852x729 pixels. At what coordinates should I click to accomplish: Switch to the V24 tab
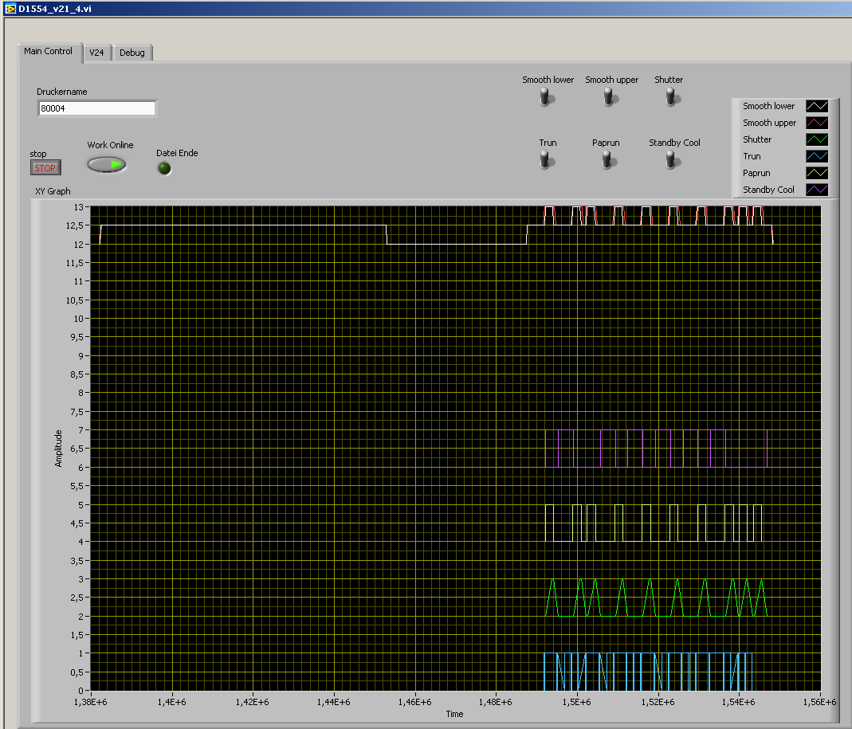[x=96, y=53]
